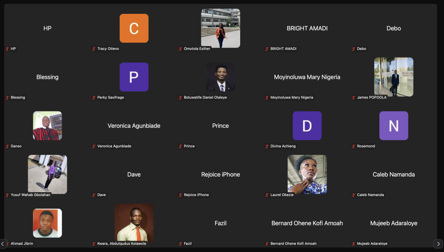Select Tracy Otieno's orange C avatar
Image resolution: width=444 pixels, height=252 pixels.
pyautogui.click(x=134, y=28)
